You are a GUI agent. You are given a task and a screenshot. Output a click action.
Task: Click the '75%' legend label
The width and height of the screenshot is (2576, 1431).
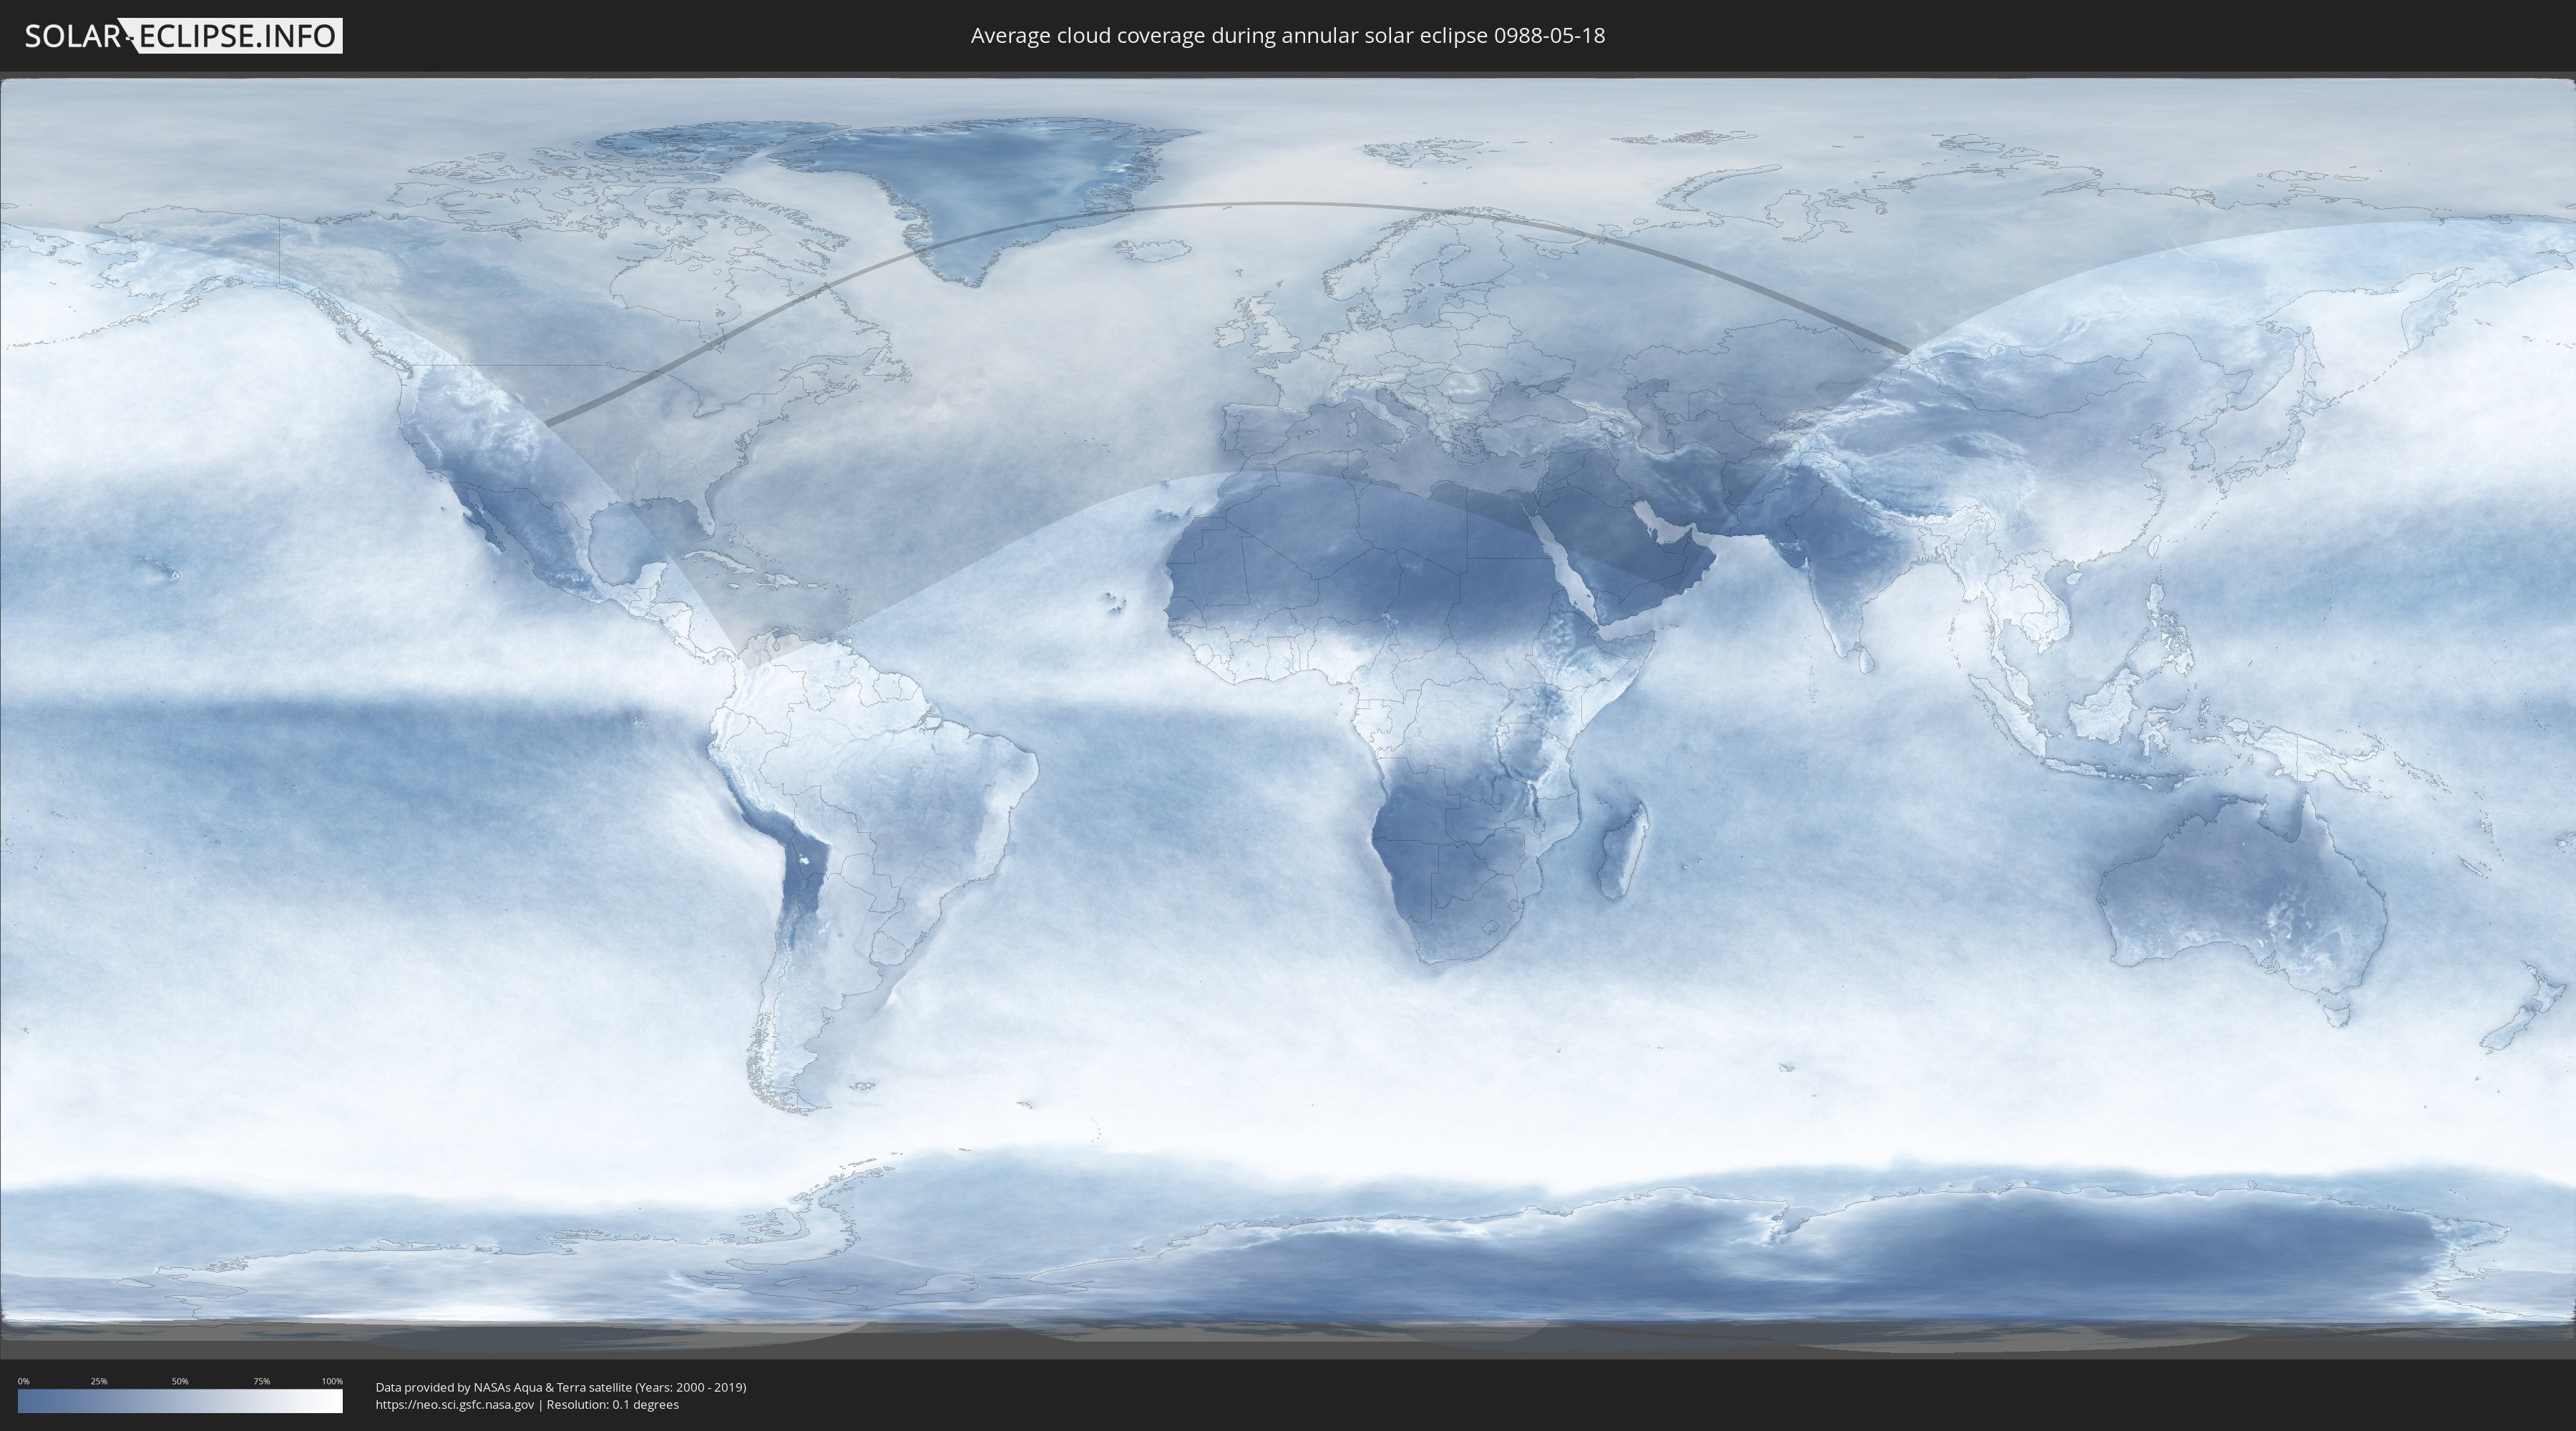click(x=261, y=1381)
